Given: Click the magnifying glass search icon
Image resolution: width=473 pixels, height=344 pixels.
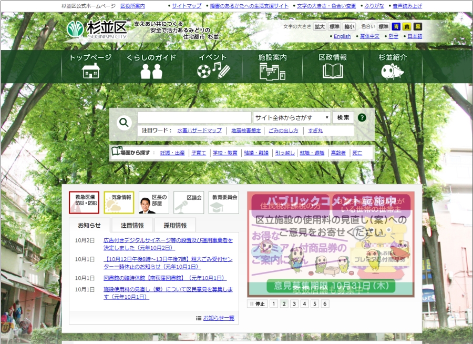Looking at the screenshot, I should tap(124, 123).
